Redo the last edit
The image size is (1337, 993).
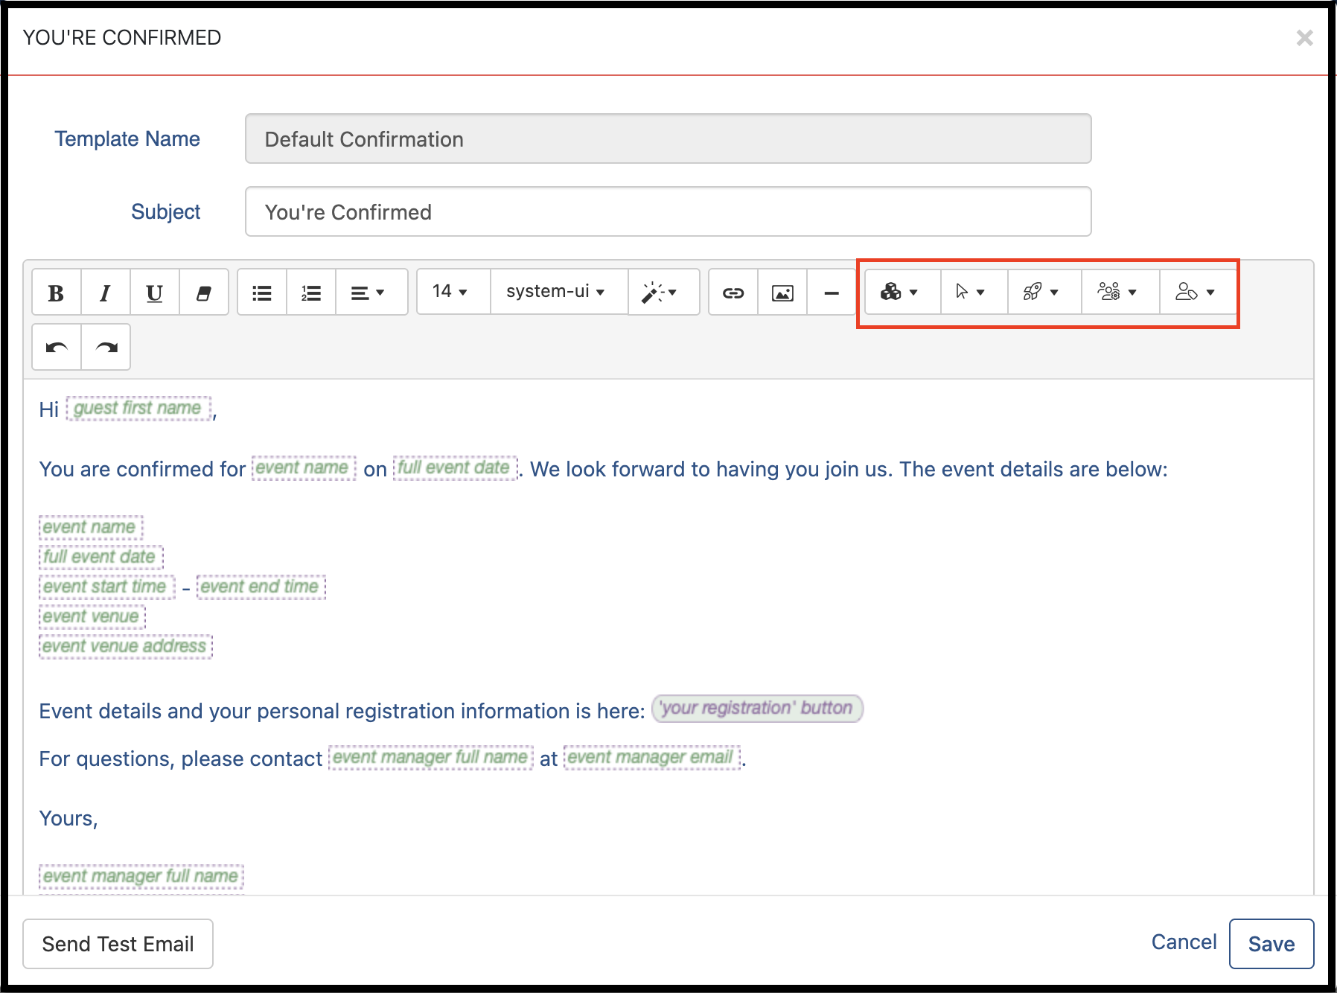coord(106,347)
